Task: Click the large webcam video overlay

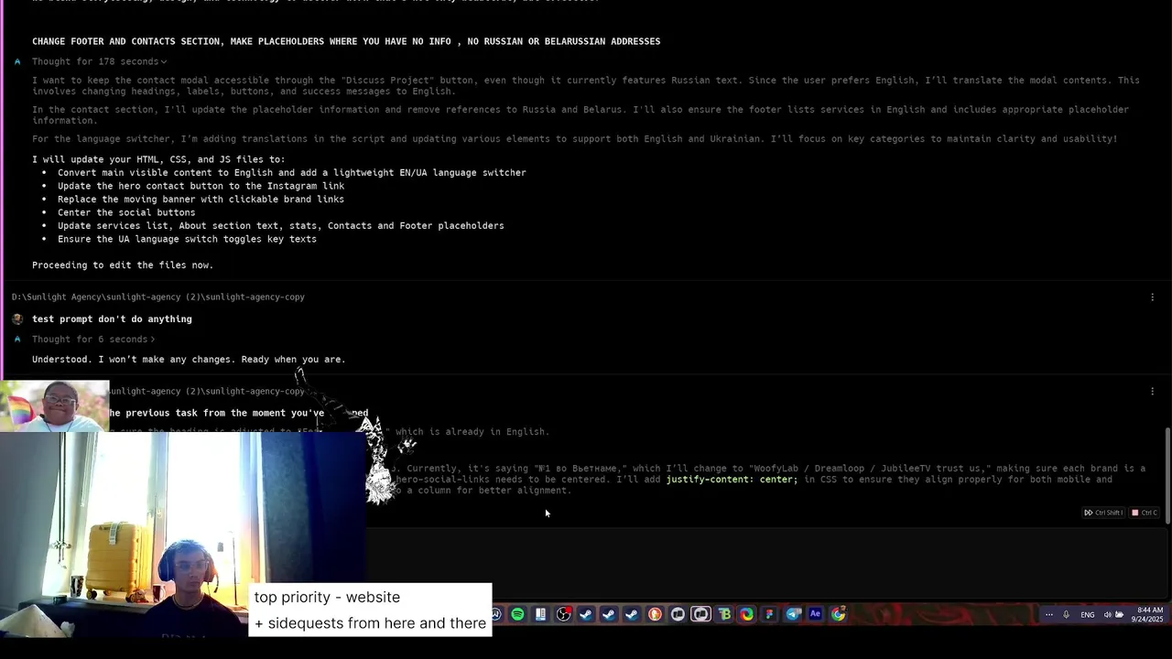Action: point(183,534)
